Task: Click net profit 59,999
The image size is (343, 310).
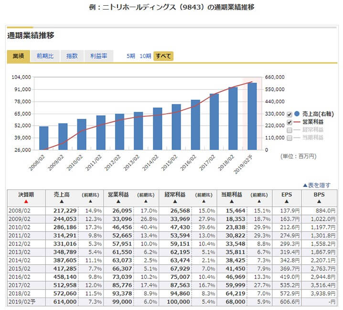Action: tap(236, 285)
